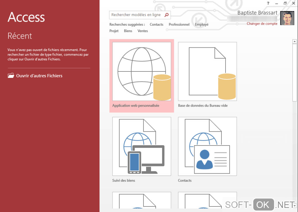Open the Contacts template thumbnail
The height and width of the screenshot is (212, 298).
tap(207, 146)
